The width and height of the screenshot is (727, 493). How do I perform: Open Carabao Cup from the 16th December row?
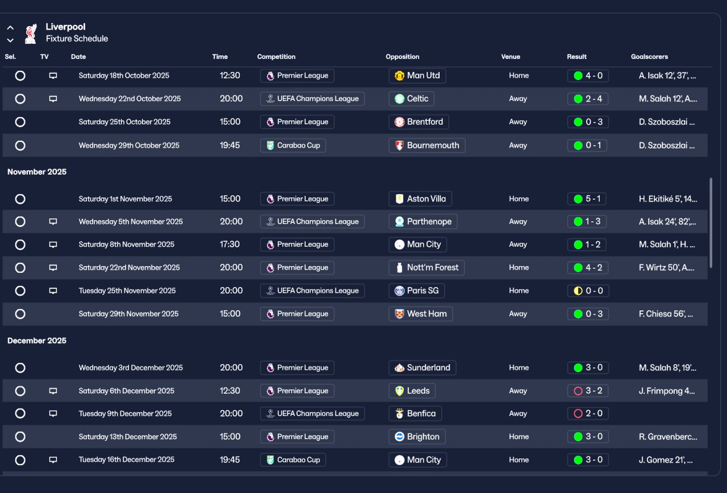click(x=293, y=460)
